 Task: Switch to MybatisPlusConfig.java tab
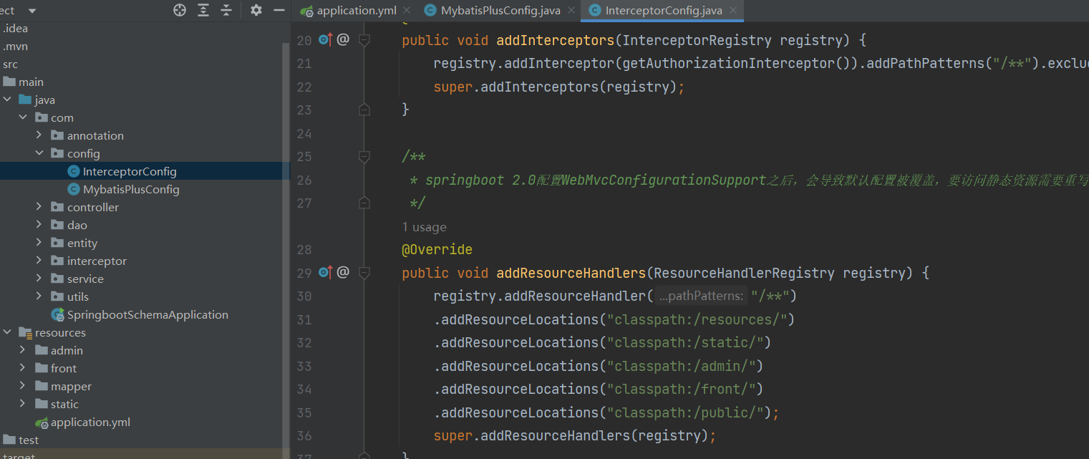point(500,11)
